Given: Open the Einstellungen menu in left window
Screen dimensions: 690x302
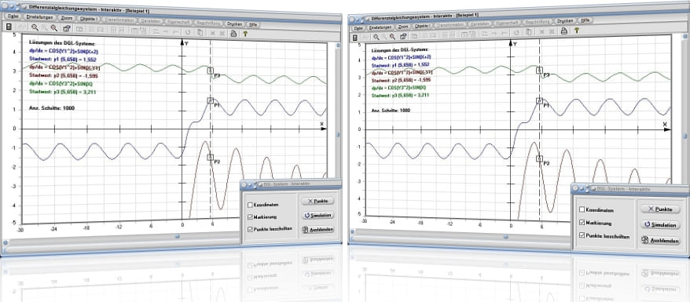Looking at the screenshot, I should coord(39,17).
